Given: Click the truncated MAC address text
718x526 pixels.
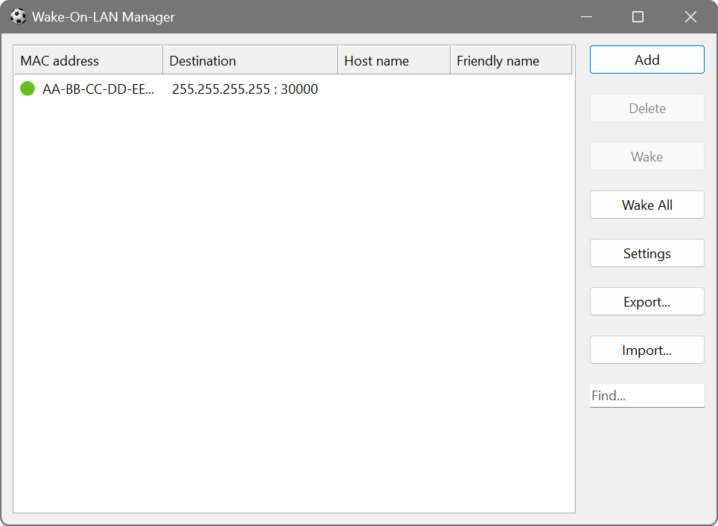Looking at the screenshot, I should click(99, 89).
